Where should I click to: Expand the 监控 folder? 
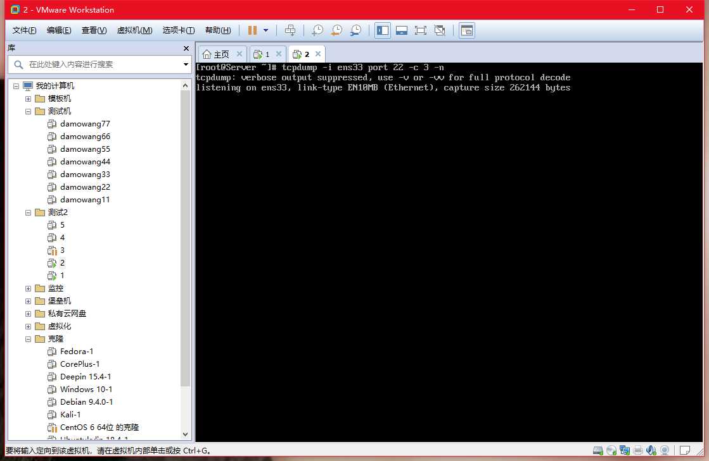pyautogui.click(x=28, y=288)
